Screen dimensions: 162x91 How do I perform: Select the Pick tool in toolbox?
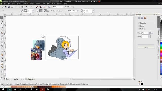[2, 17]
